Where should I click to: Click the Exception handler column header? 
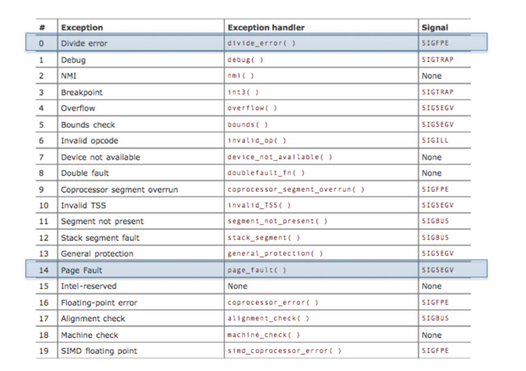266,27
